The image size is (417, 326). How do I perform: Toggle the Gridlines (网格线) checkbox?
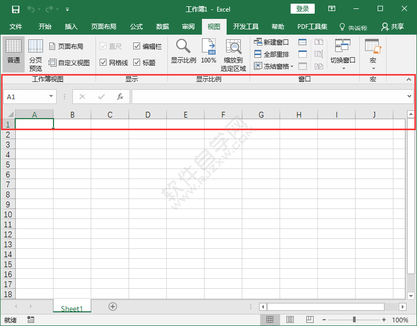pyautogui.click(x=103, y=62)
